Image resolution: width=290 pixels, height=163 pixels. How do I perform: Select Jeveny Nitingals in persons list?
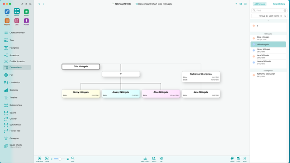[x=268, y=62]
